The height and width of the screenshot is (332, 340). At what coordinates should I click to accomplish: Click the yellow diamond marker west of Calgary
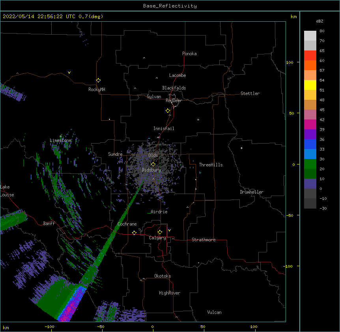[x=134, y=233]
